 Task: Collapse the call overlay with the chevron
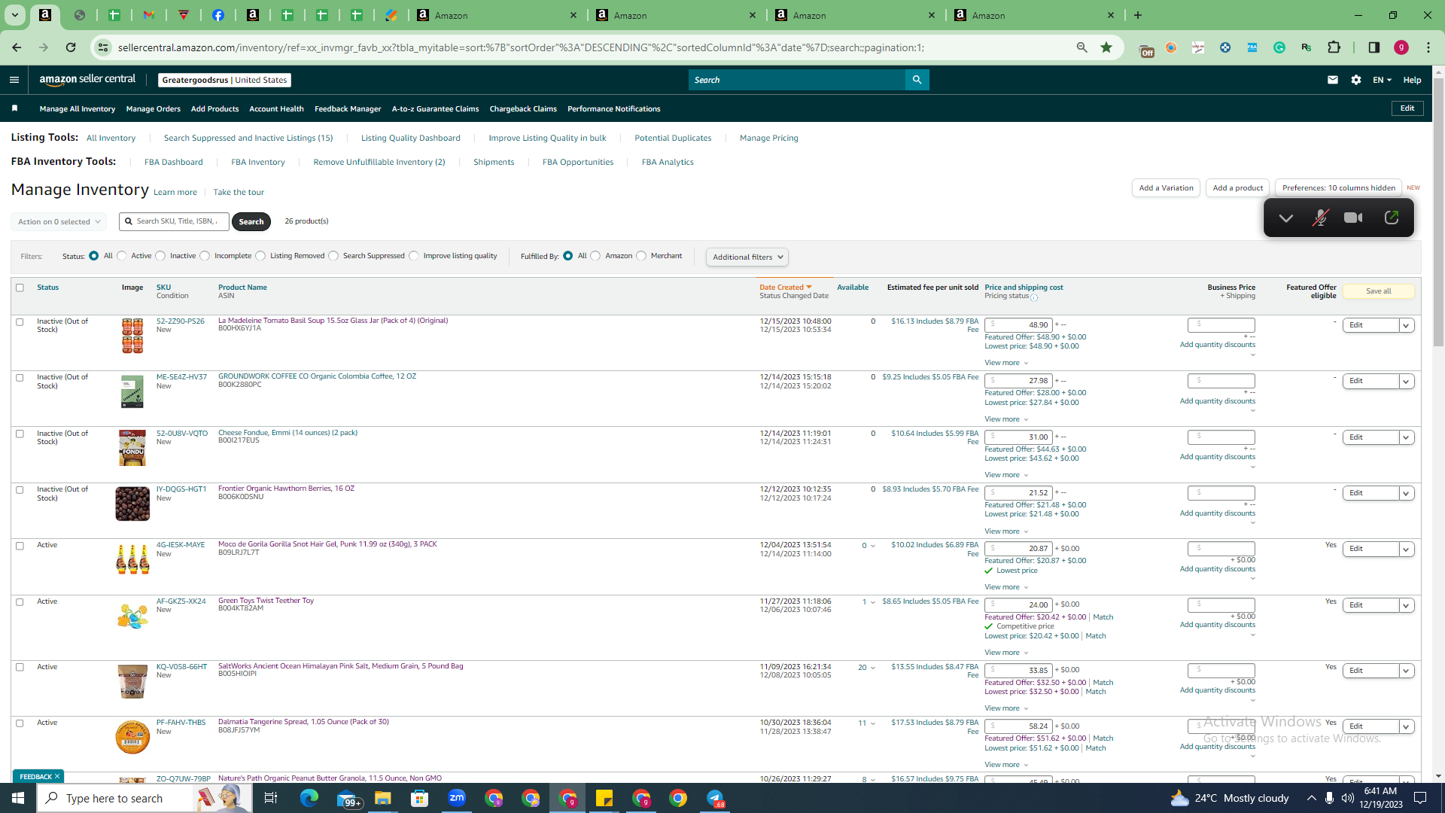1286,218
